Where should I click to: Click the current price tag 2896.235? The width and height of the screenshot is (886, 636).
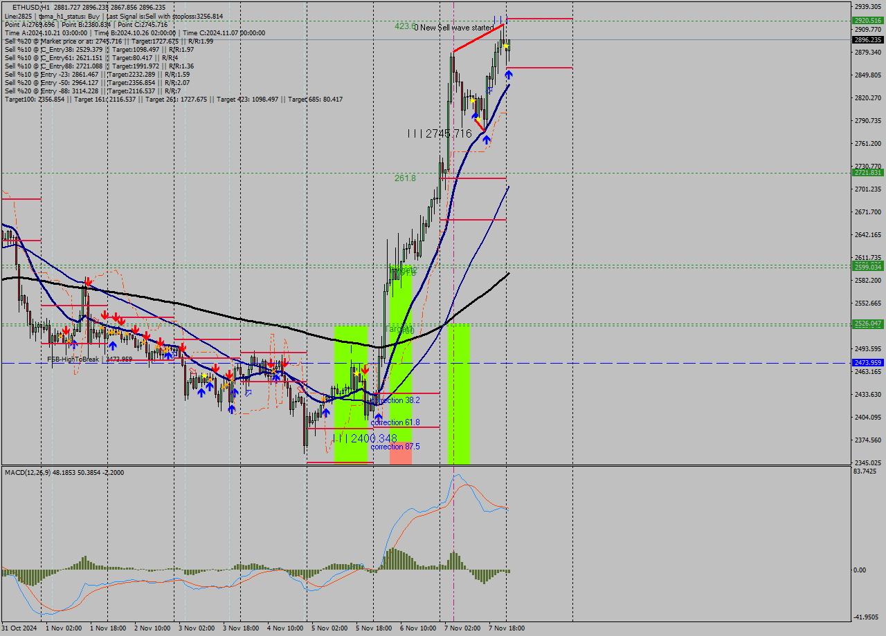click(x=868, y=39)
